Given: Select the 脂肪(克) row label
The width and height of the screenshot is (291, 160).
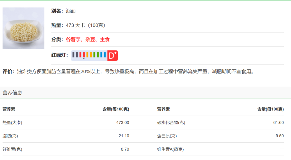Looking at the screenshot, I should point(10,136).
